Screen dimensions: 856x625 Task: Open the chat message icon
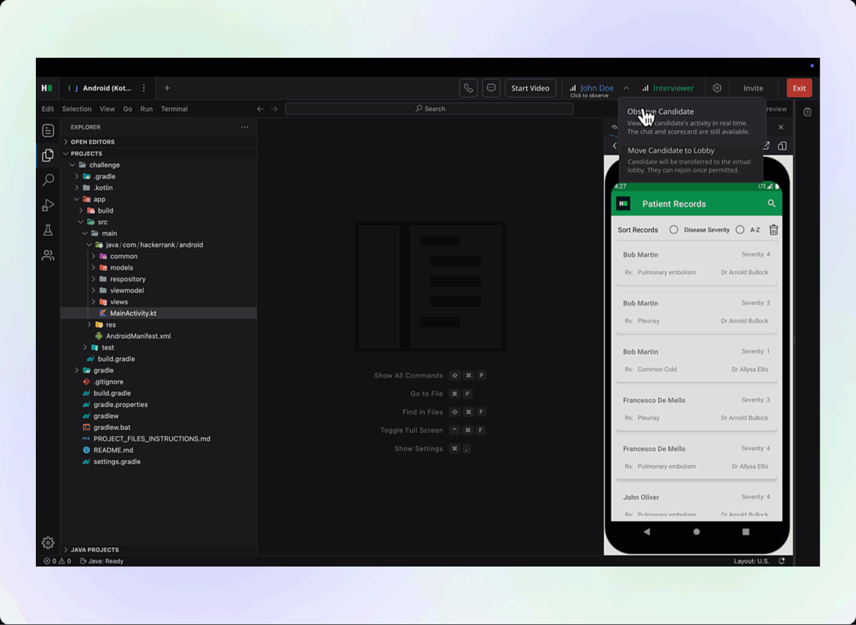coord(492,88)
